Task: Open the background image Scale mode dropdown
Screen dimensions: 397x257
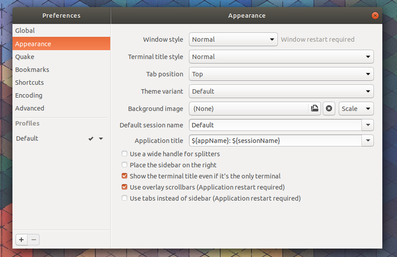Action: [356, 108]
